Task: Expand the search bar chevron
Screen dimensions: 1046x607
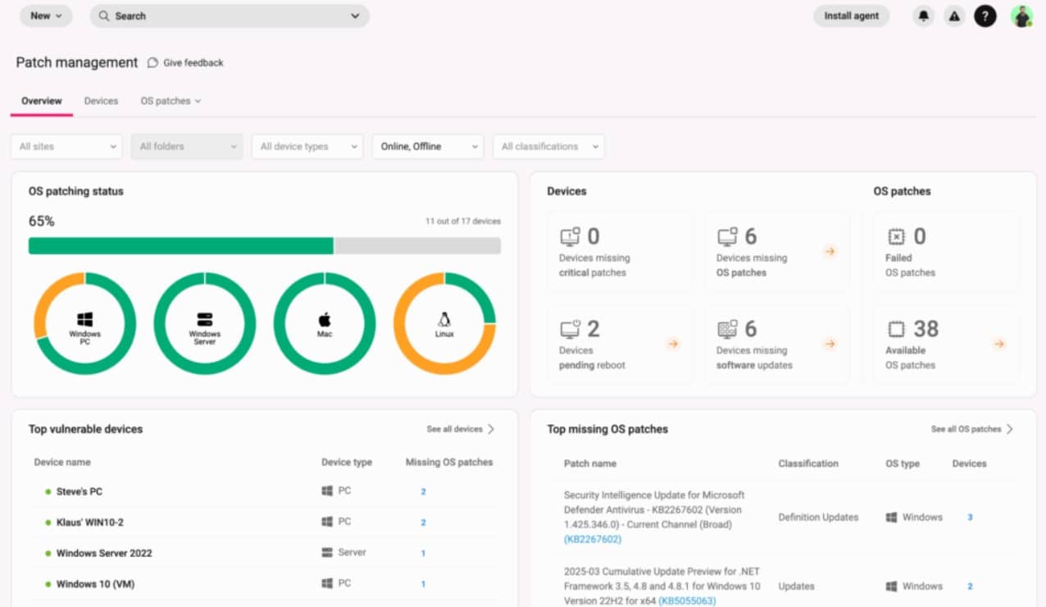Action: (355, 16)
